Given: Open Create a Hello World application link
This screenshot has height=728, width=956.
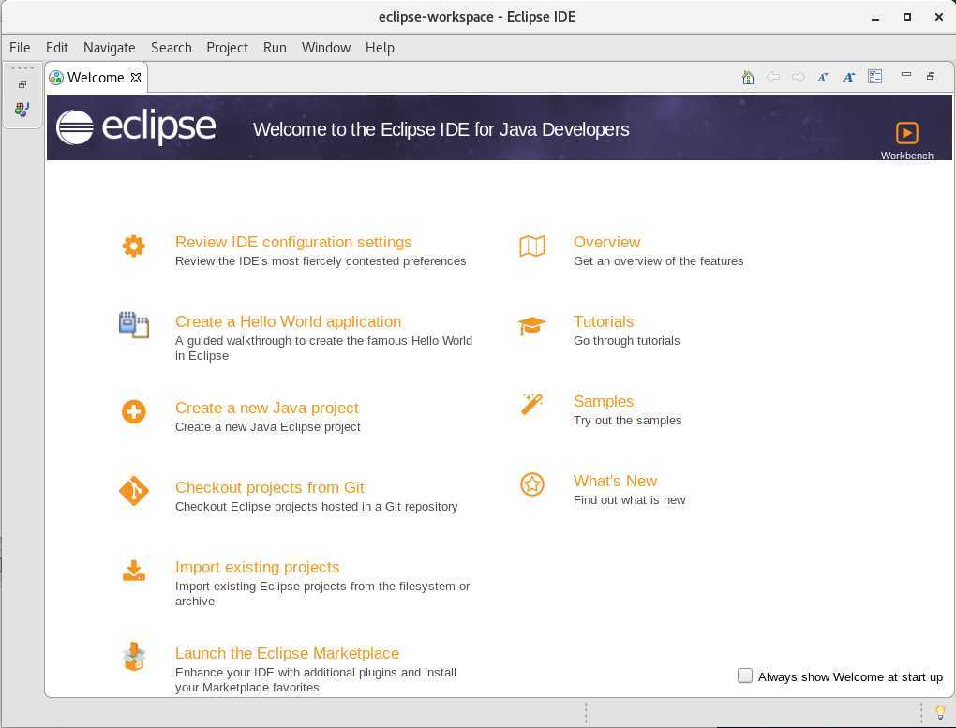Looking at the screenshot, I should tap(288, 321).
